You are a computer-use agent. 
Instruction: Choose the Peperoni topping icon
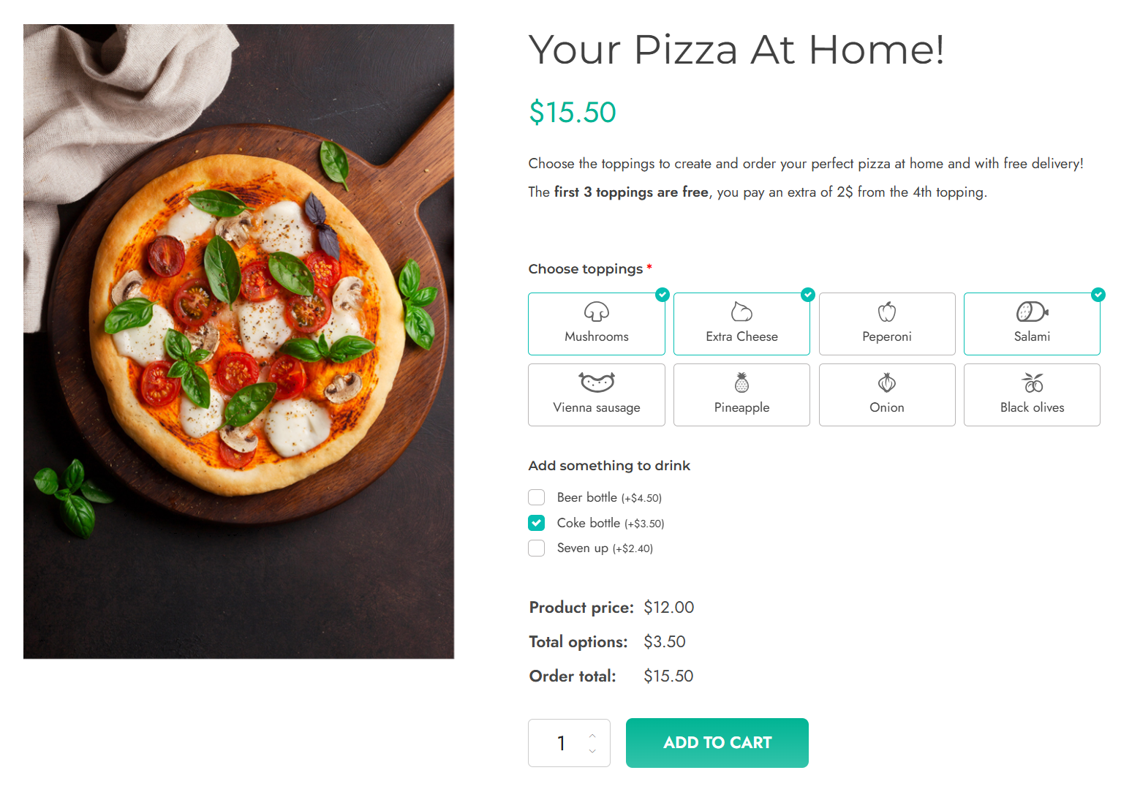point(886,313)
